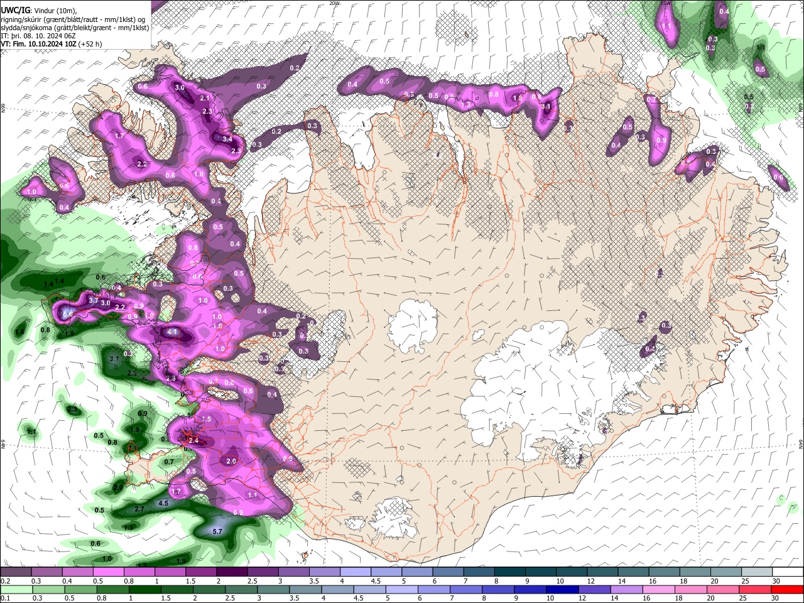Pick the darkest green 1 swatch in lower scale

[x=145, y=589]
